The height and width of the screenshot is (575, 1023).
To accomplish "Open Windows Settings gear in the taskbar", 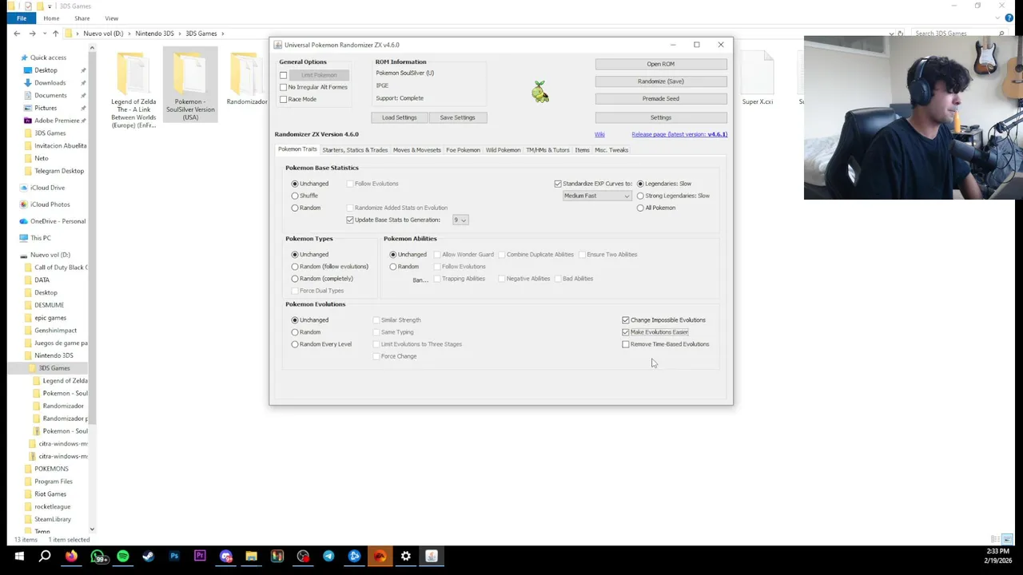I will pyautogui.click(x=406, y=556).
